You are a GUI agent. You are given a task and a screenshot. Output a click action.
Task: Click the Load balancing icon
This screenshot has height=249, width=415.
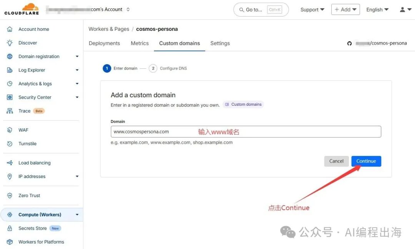pyautogui.click(x=10, y=163)
